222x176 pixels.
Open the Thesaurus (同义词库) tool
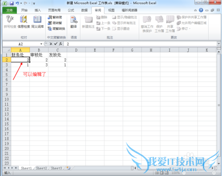coord(37,22)
